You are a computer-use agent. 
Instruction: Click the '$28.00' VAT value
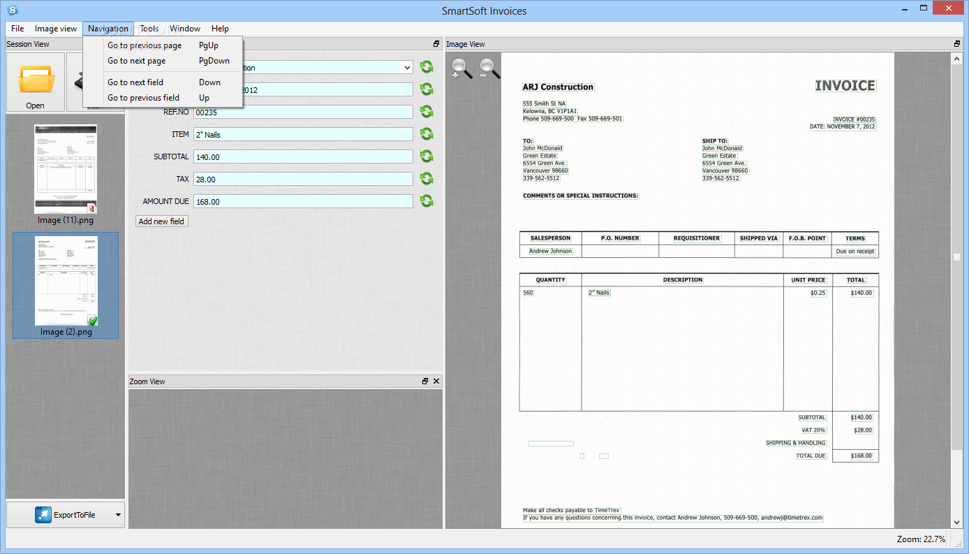(x=862, y=430)
